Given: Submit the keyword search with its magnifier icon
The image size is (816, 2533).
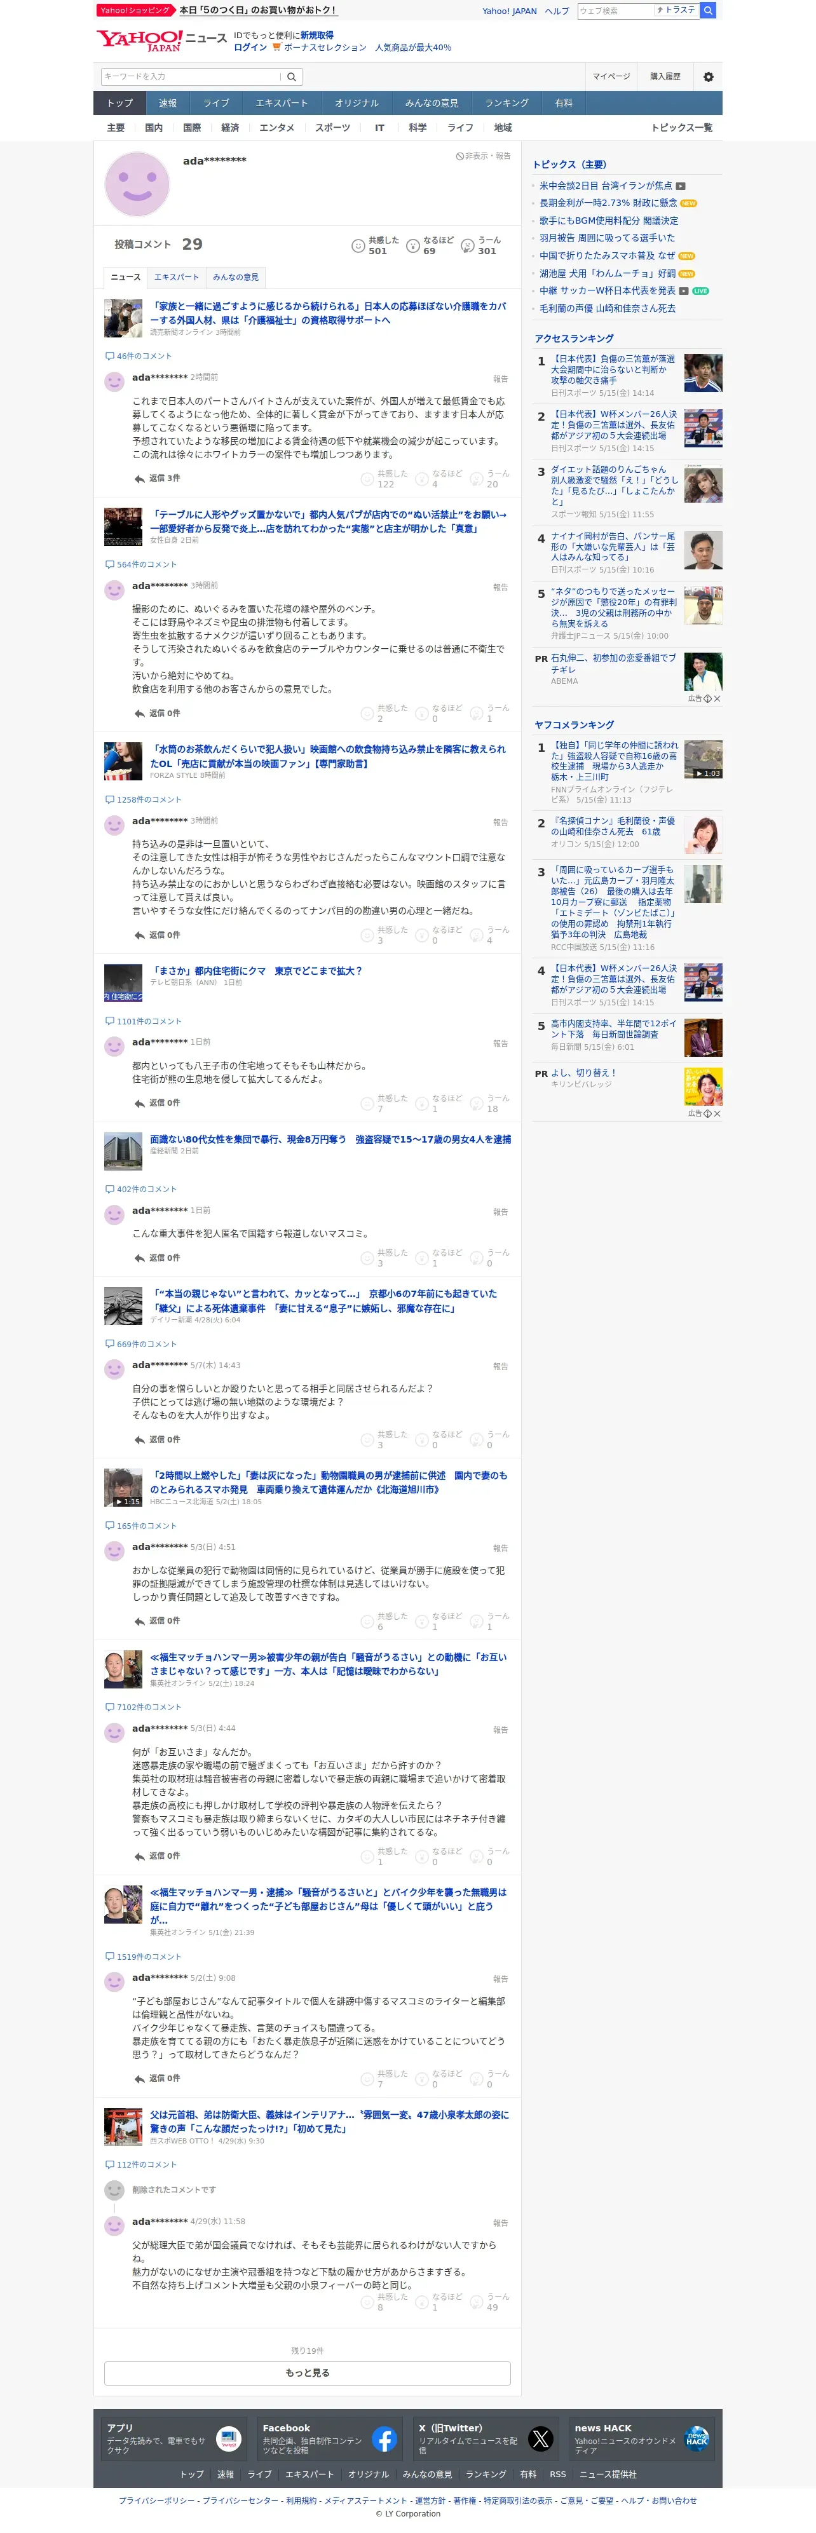Looking at the screenshot, I should coord(292,77).
